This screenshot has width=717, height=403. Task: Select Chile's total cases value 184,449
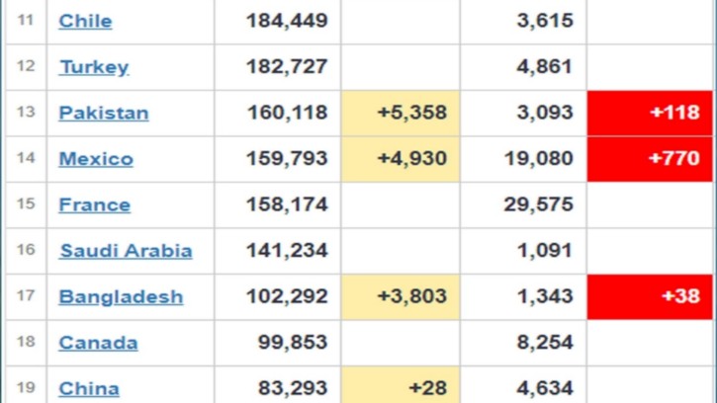[x=287, y=21]
